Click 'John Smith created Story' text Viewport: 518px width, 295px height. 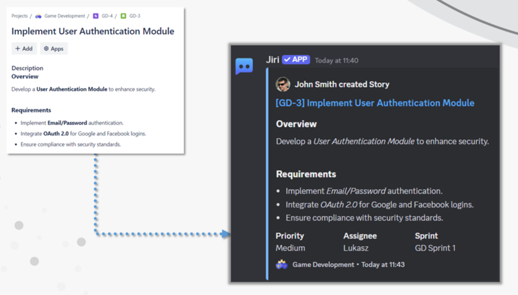342,84
